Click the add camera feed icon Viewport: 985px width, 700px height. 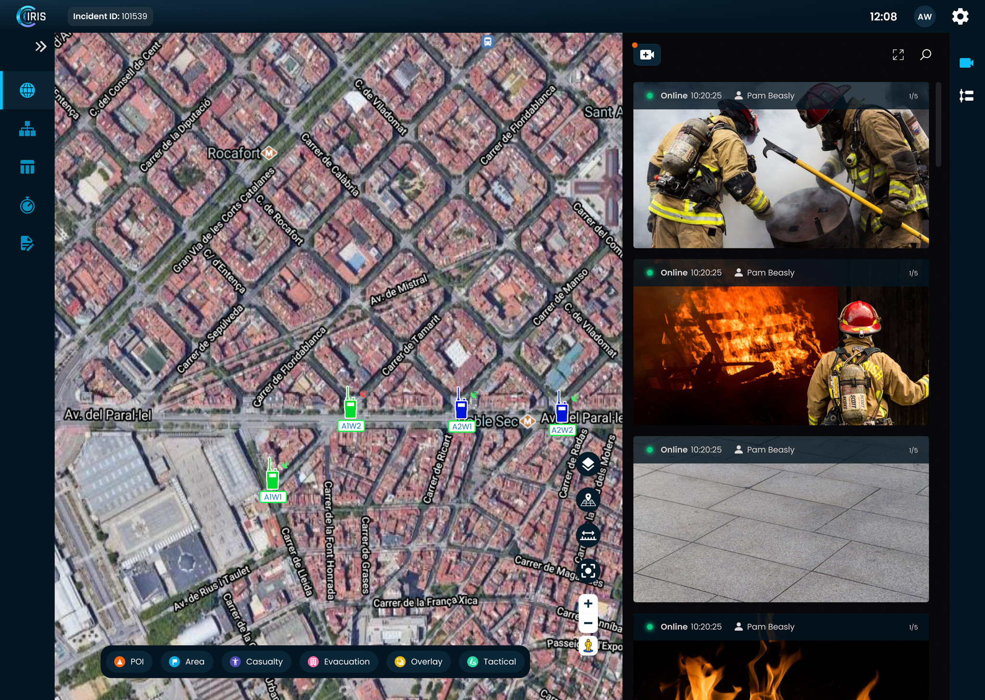tap(647, 55)
